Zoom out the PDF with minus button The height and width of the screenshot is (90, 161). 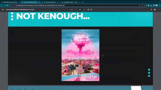click(76, 9)
